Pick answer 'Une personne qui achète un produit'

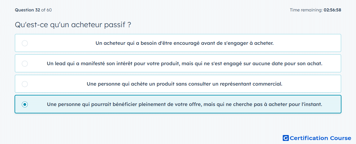[x=185, y=84]
